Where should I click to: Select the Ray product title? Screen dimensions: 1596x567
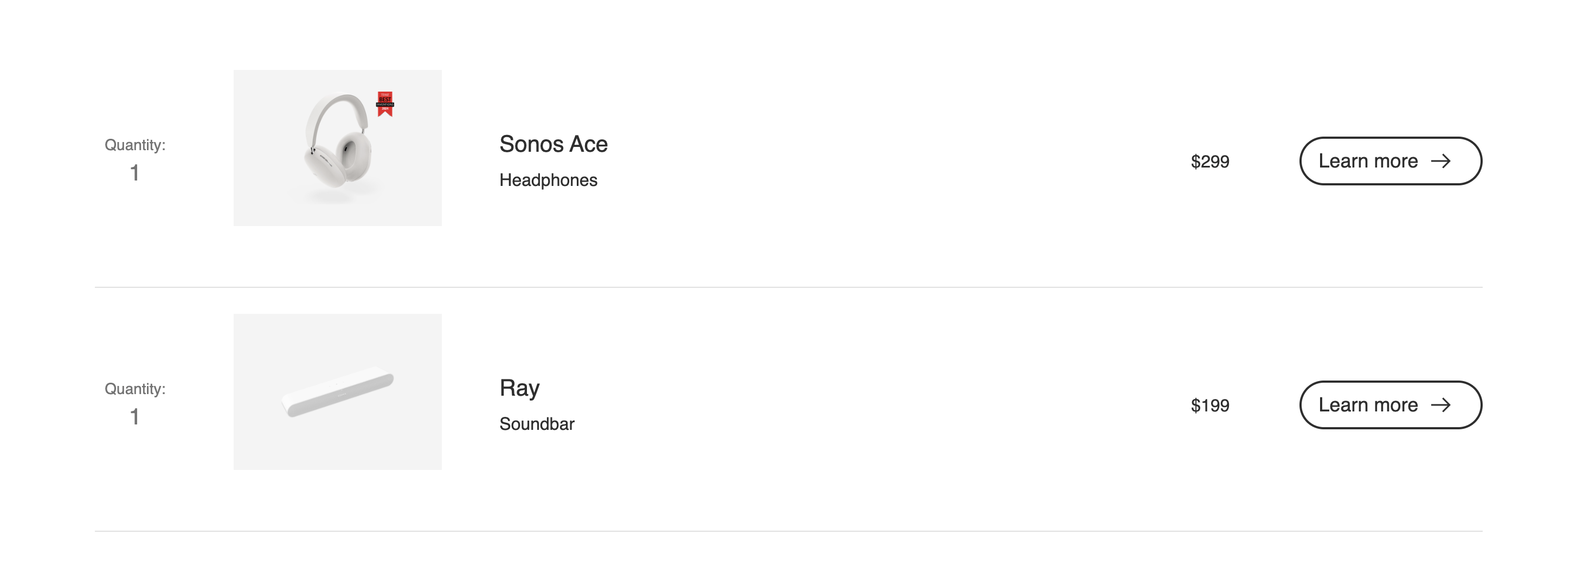pos(519,389)
